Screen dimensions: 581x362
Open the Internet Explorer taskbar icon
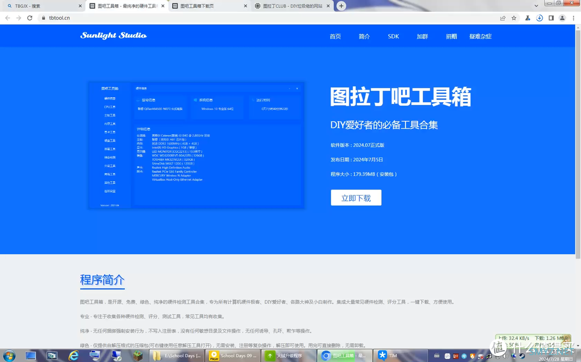pyautogui.click(x=74, y=356)
